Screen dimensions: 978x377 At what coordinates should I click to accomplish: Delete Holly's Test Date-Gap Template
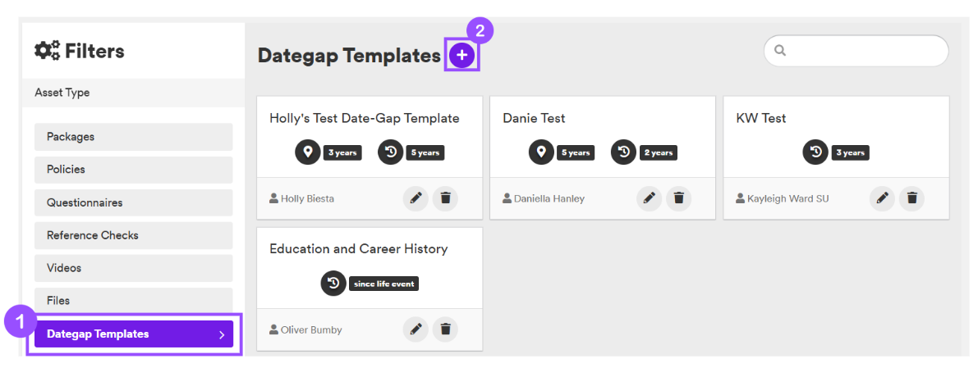(445, 198)
